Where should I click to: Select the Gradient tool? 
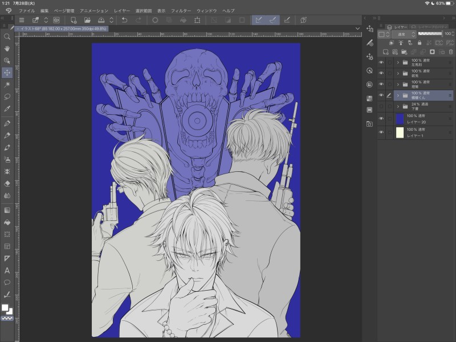click(7, 210)
